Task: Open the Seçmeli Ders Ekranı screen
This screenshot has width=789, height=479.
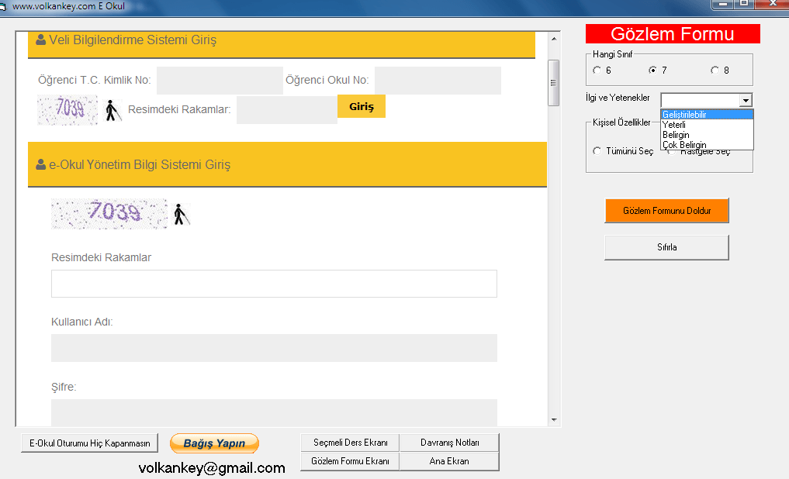Action: point(350,443)
